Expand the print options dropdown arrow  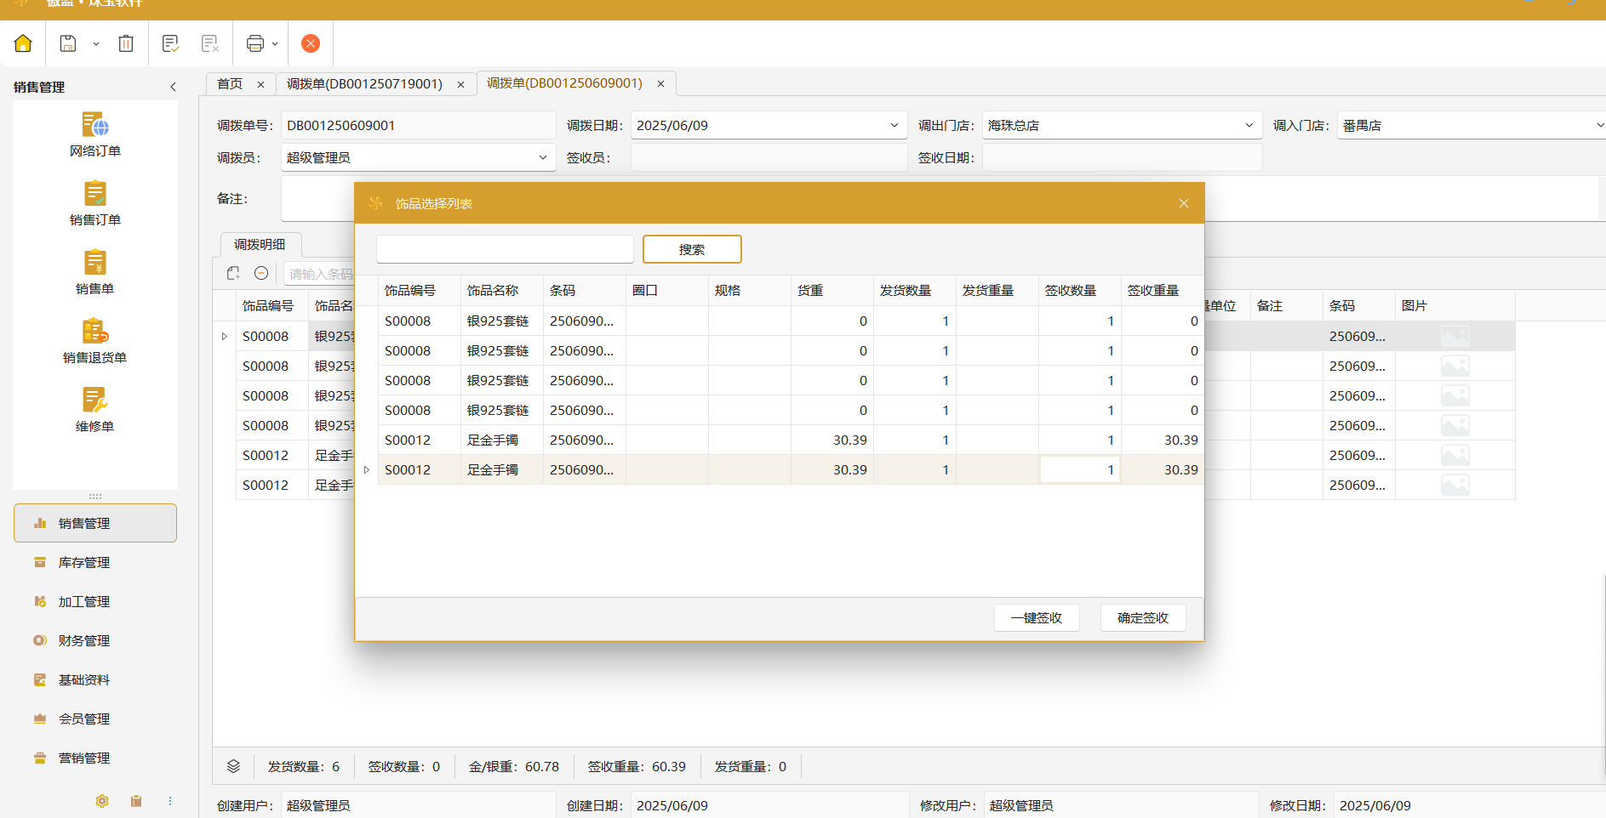coord(275,44)
